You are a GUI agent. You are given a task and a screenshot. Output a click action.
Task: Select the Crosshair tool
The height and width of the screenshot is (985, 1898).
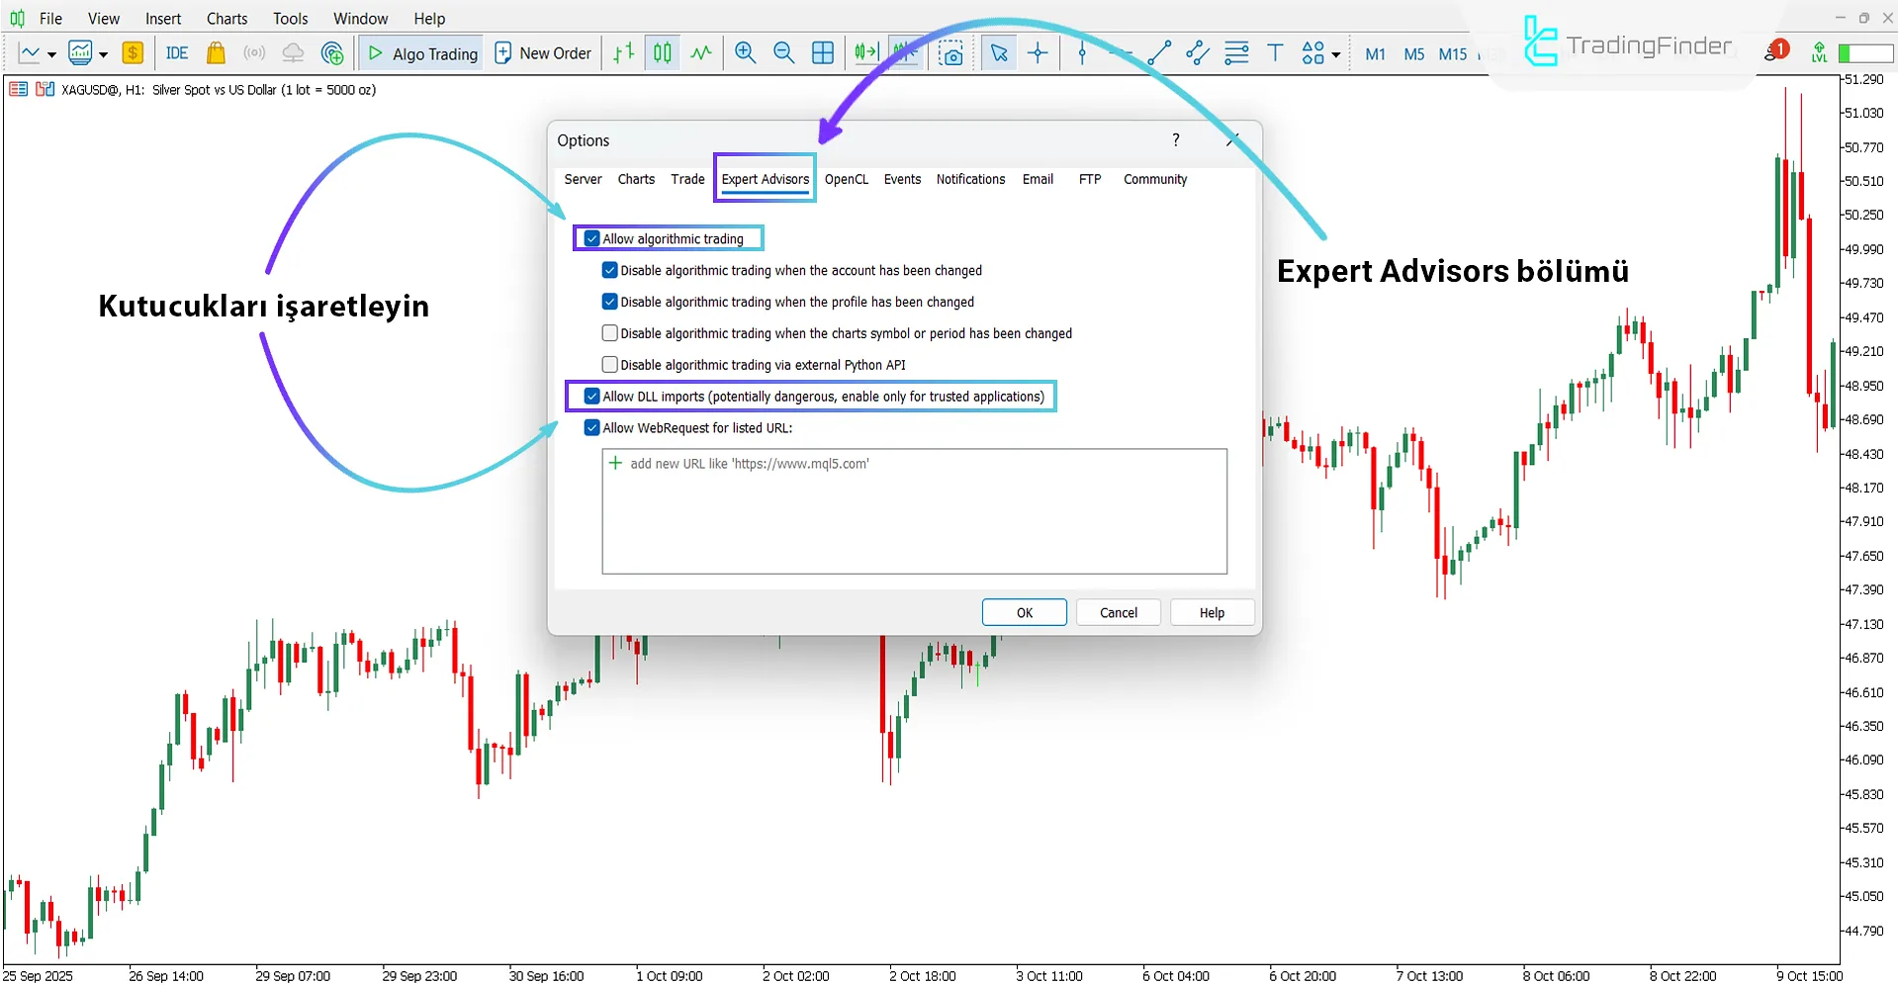click(1037, 52)
